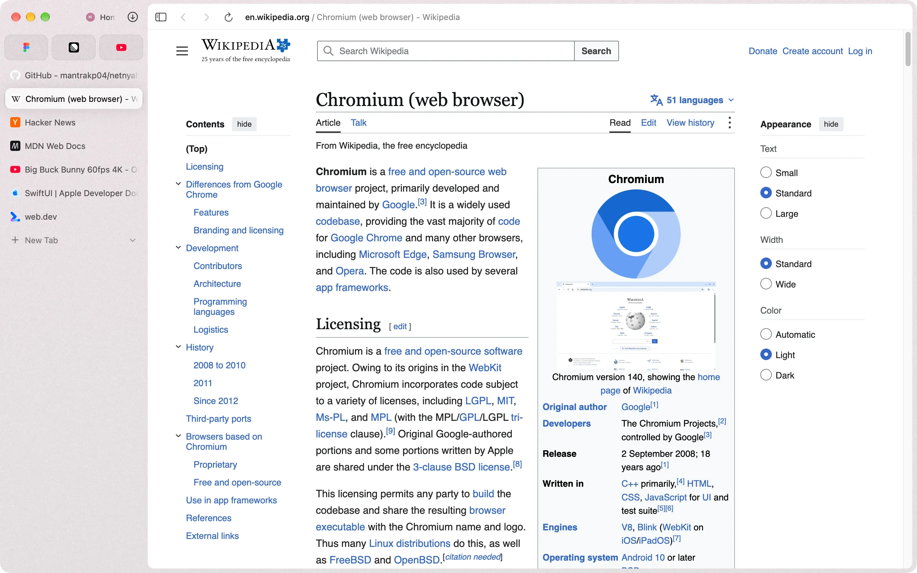Collapse the History contents section
The image size is (917, 573).
[x=178, y=347]
